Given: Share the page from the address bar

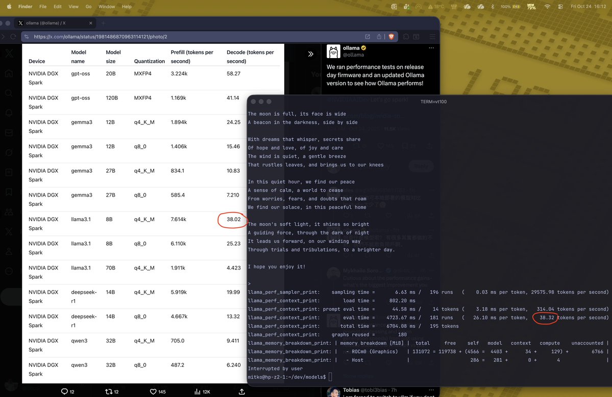Looking at the screenshot, I should pyautogui.click(x=379, y=37).
